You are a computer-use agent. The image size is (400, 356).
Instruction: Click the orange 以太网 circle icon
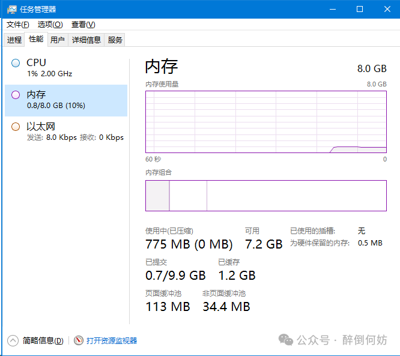16,127
